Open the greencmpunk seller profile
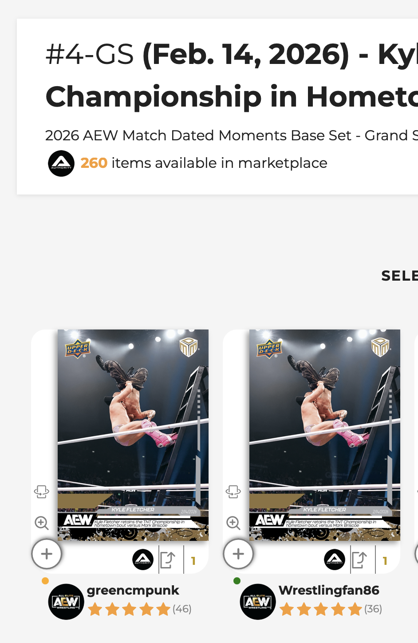Image resolution: width=418 pixels, height=643 pixels. click(x=133, y=590)
